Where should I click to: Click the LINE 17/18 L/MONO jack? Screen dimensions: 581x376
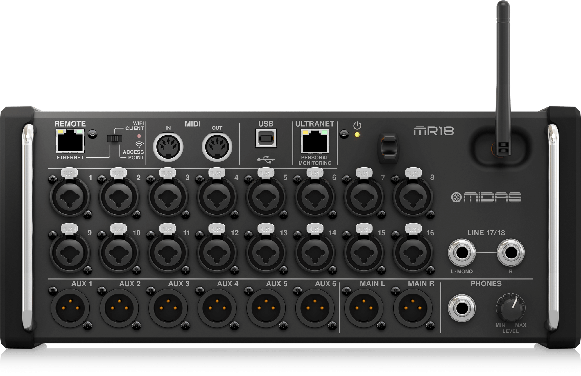point(462,253)
